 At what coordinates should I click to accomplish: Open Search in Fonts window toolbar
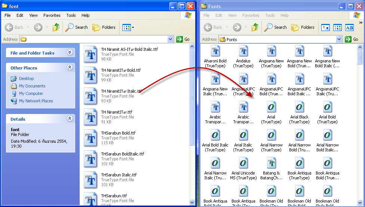point(275,27)
